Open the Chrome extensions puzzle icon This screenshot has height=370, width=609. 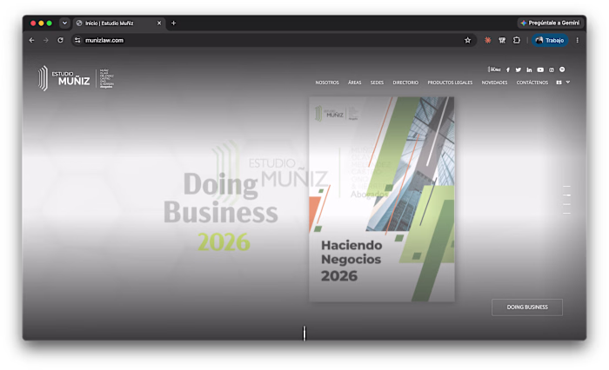(517, 40)
